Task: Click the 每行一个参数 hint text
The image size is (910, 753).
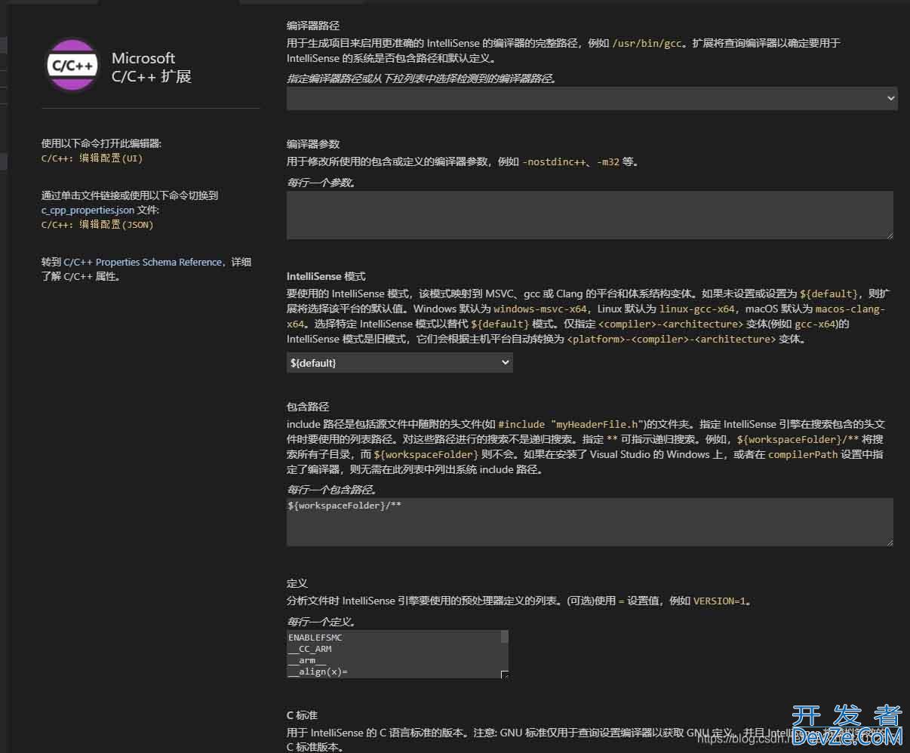Action: (x=321, y=183)
